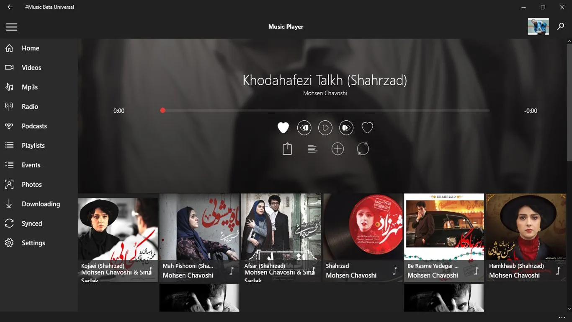Click elapsed time 0:00 label

click(119, 111)
